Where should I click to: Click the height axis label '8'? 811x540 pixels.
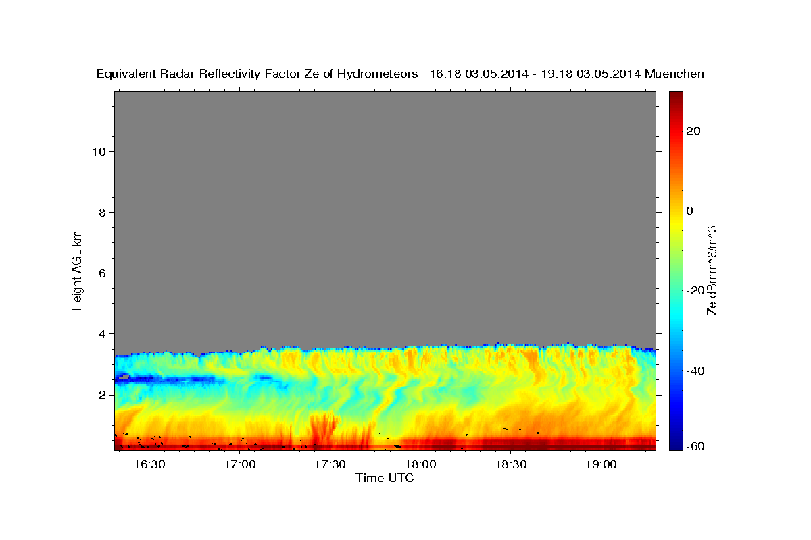pyautogui.click(x=101, y=212)
